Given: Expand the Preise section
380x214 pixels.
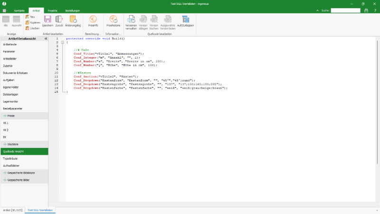Looking at the screenshot, I should pyautogui.click(x=5, y=116).
